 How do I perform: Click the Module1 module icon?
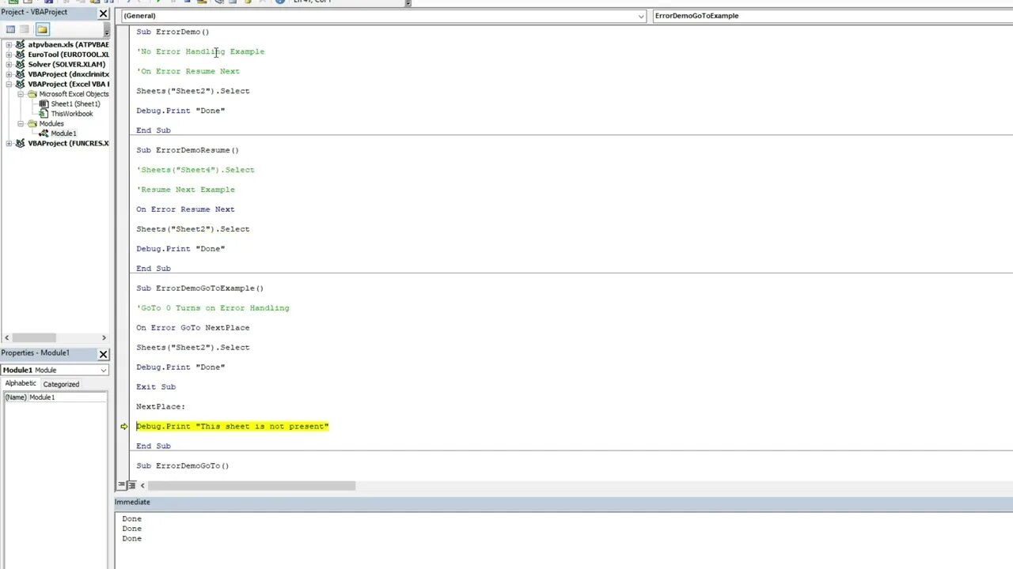coord(44,134)
